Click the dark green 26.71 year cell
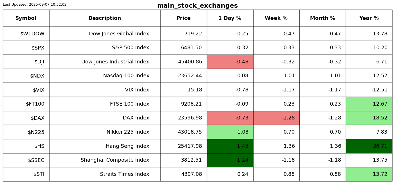Screen dimensions: 395x184 [369, 146]
